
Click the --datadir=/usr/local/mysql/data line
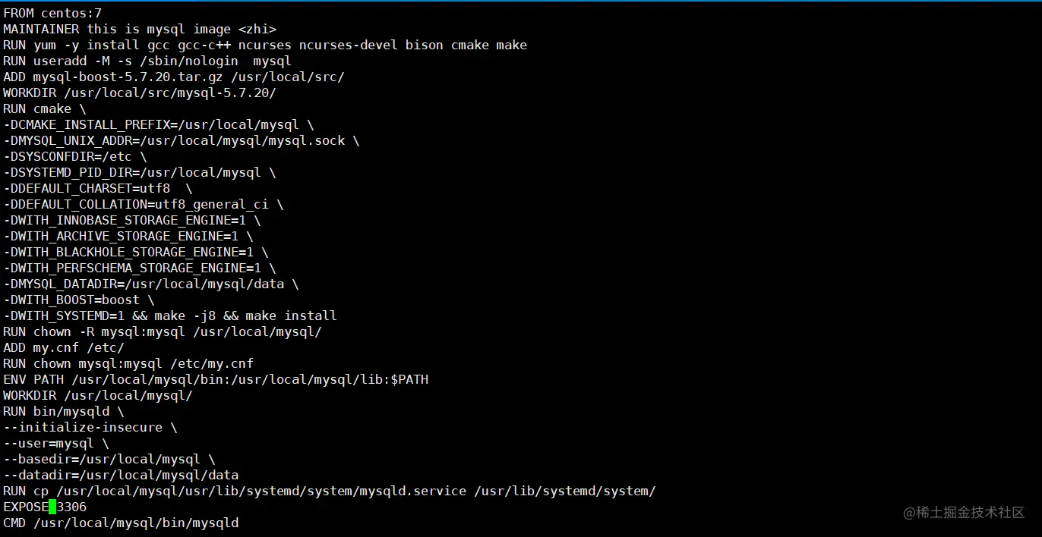coord(121,476)
